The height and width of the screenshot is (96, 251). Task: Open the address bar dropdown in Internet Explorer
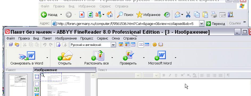point(202,24)
